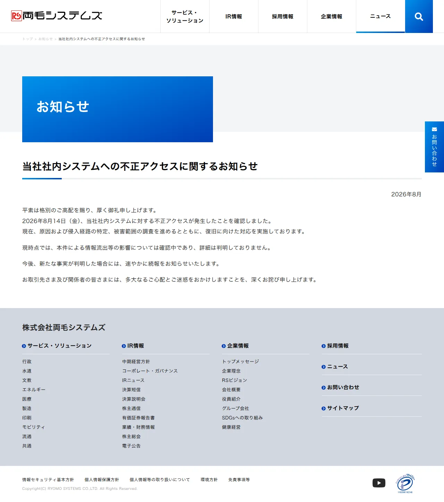Open footer heading サイトマップ
The height and width of the screenshot is (502, 444).
tap(343, 408)
